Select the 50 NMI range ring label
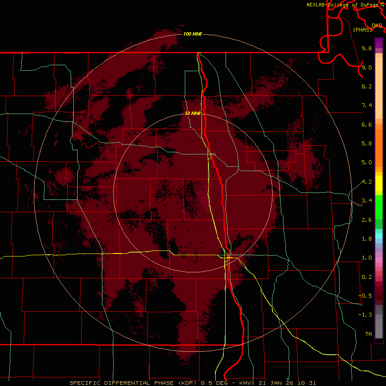This screenshot has width=386, height=386. point(193,113)
